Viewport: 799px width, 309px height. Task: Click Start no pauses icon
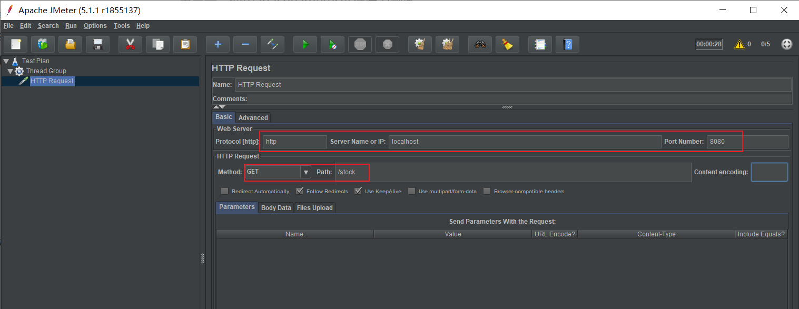(332, 44)
